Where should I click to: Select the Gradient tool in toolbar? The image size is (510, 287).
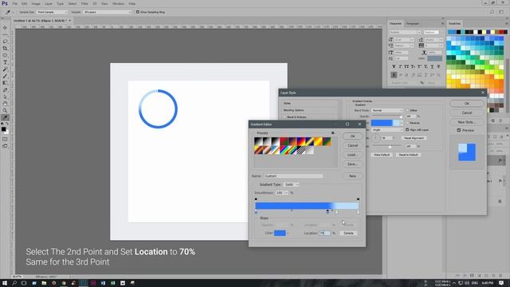tap(5, 83)
